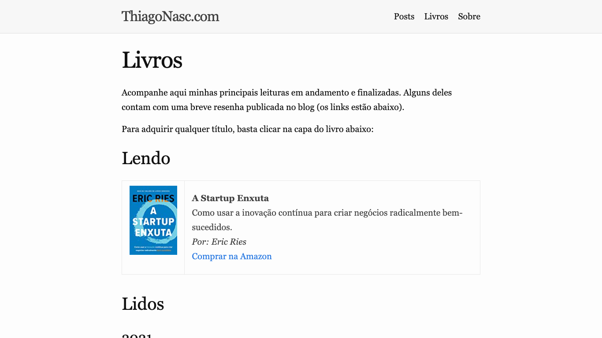
Task: Navigate to the Posts menu item
Action: coord(404,17)
